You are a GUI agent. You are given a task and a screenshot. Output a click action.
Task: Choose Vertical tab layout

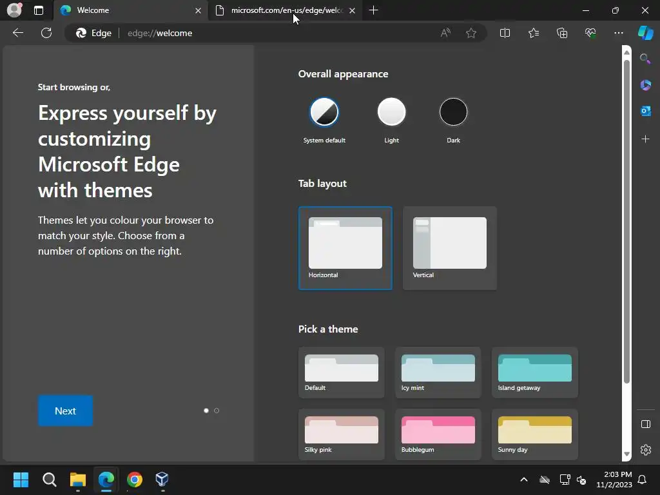449,248
